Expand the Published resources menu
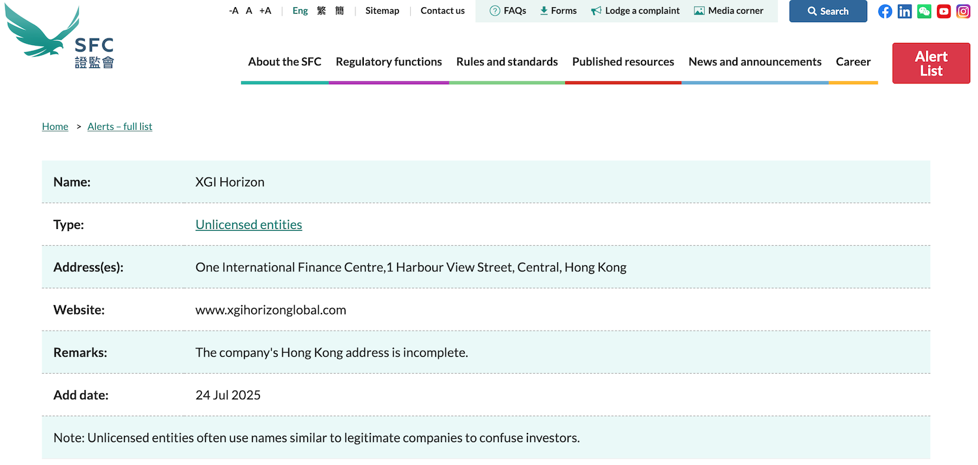 tap(623, 62)
